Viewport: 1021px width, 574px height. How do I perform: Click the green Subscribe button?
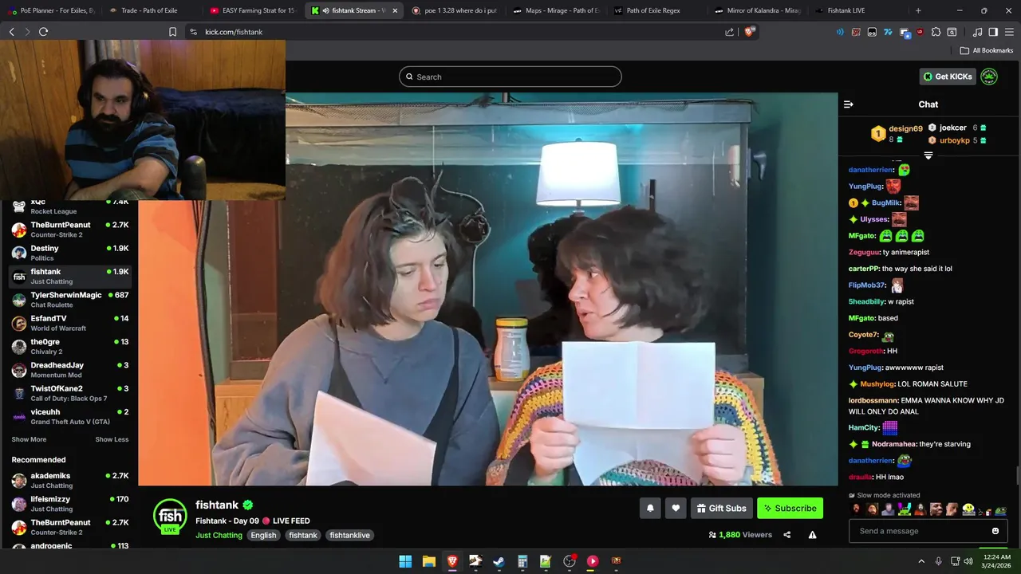[x=790, y=508]
